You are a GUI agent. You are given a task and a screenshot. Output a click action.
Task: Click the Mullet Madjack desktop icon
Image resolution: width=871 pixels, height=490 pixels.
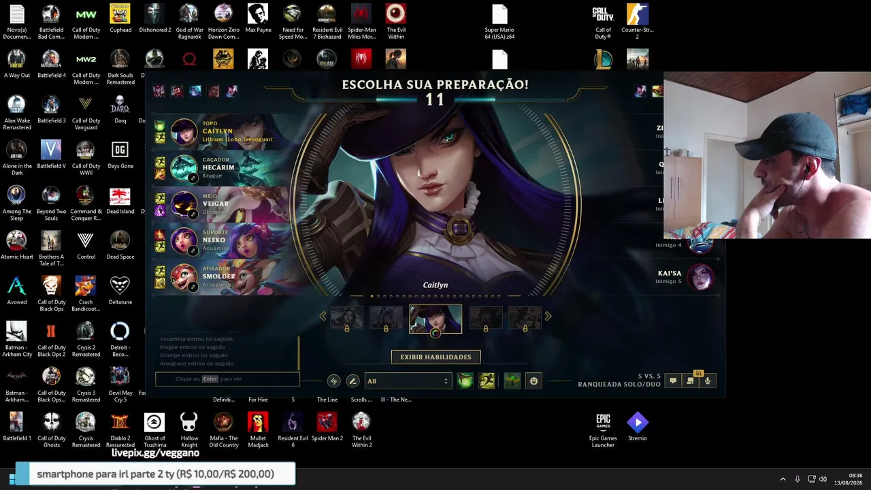pos(258,430)
